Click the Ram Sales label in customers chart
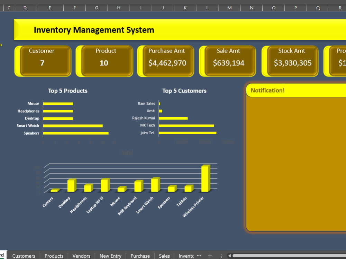The image size is (346, 259). 146,104
